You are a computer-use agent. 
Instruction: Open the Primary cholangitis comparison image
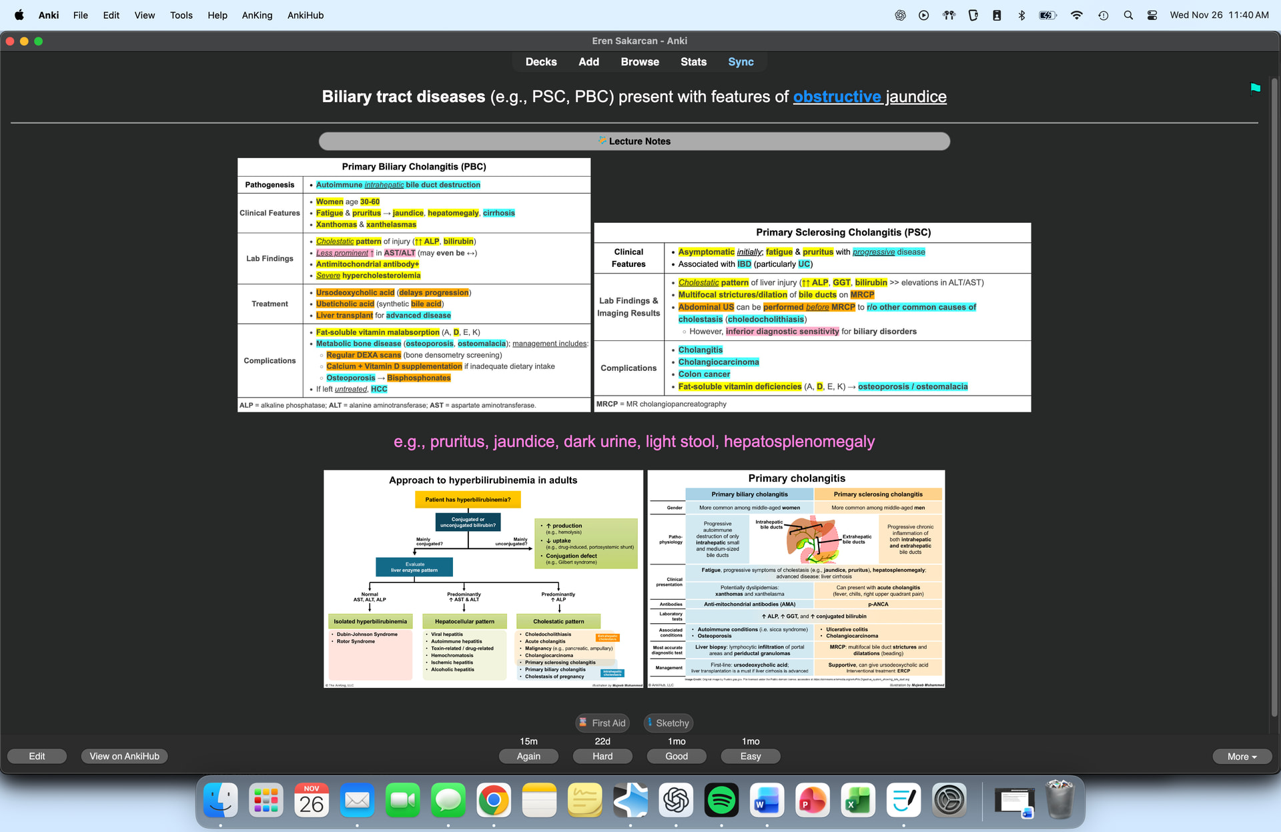coord(796,578)
